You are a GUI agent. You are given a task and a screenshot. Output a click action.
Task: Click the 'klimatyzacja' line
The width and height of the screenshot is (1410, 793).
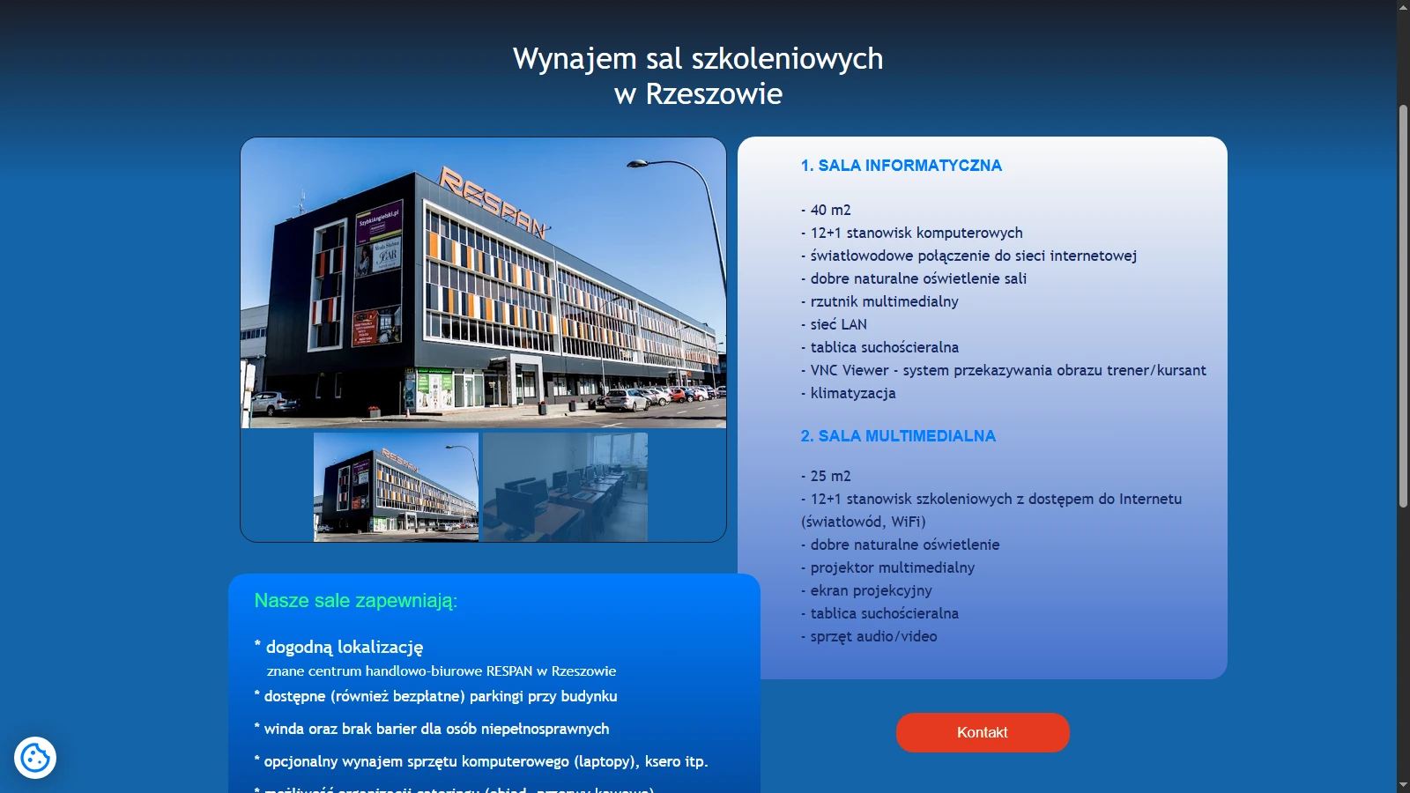point(849,393)
